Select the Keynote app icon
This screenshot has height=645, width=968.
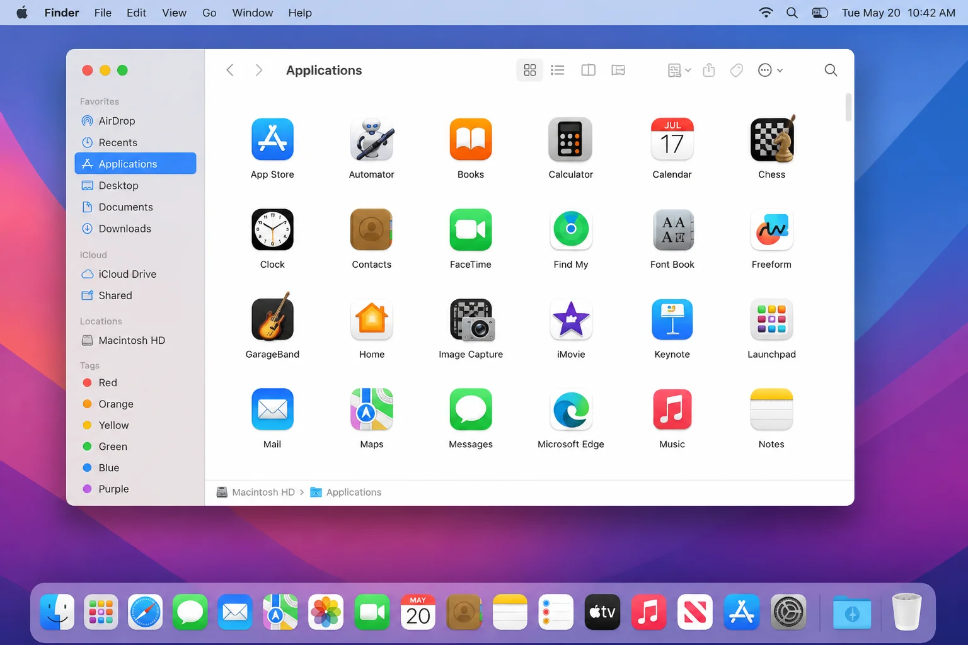672,319
